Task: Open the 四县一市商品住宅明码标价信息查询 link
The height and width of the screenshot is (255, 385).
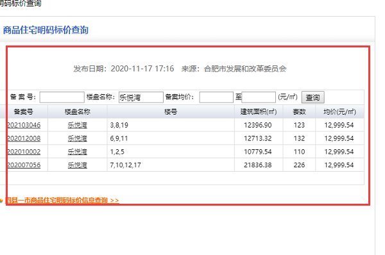Action: (62, 201)
